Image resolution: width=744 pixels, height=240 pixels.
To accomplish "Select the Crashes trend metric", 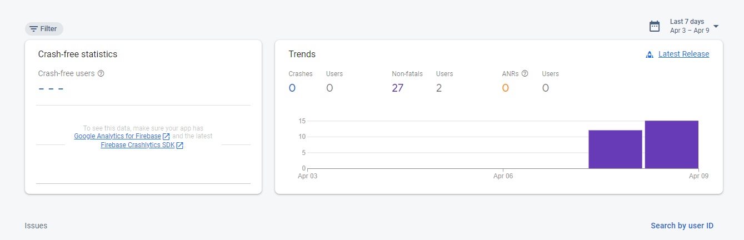I will tap(300, 82).
